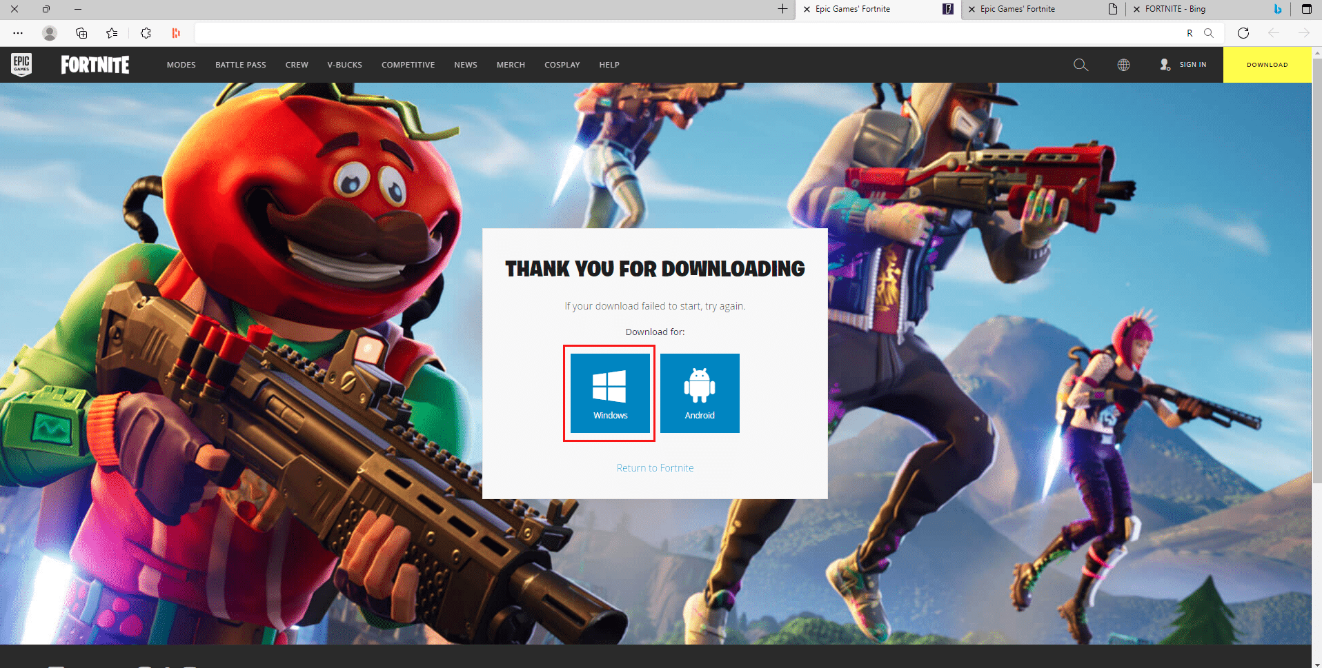Viewport: 1322px width, 668px height.
Task: Open the CREW nav item
Action: [297, 65]
